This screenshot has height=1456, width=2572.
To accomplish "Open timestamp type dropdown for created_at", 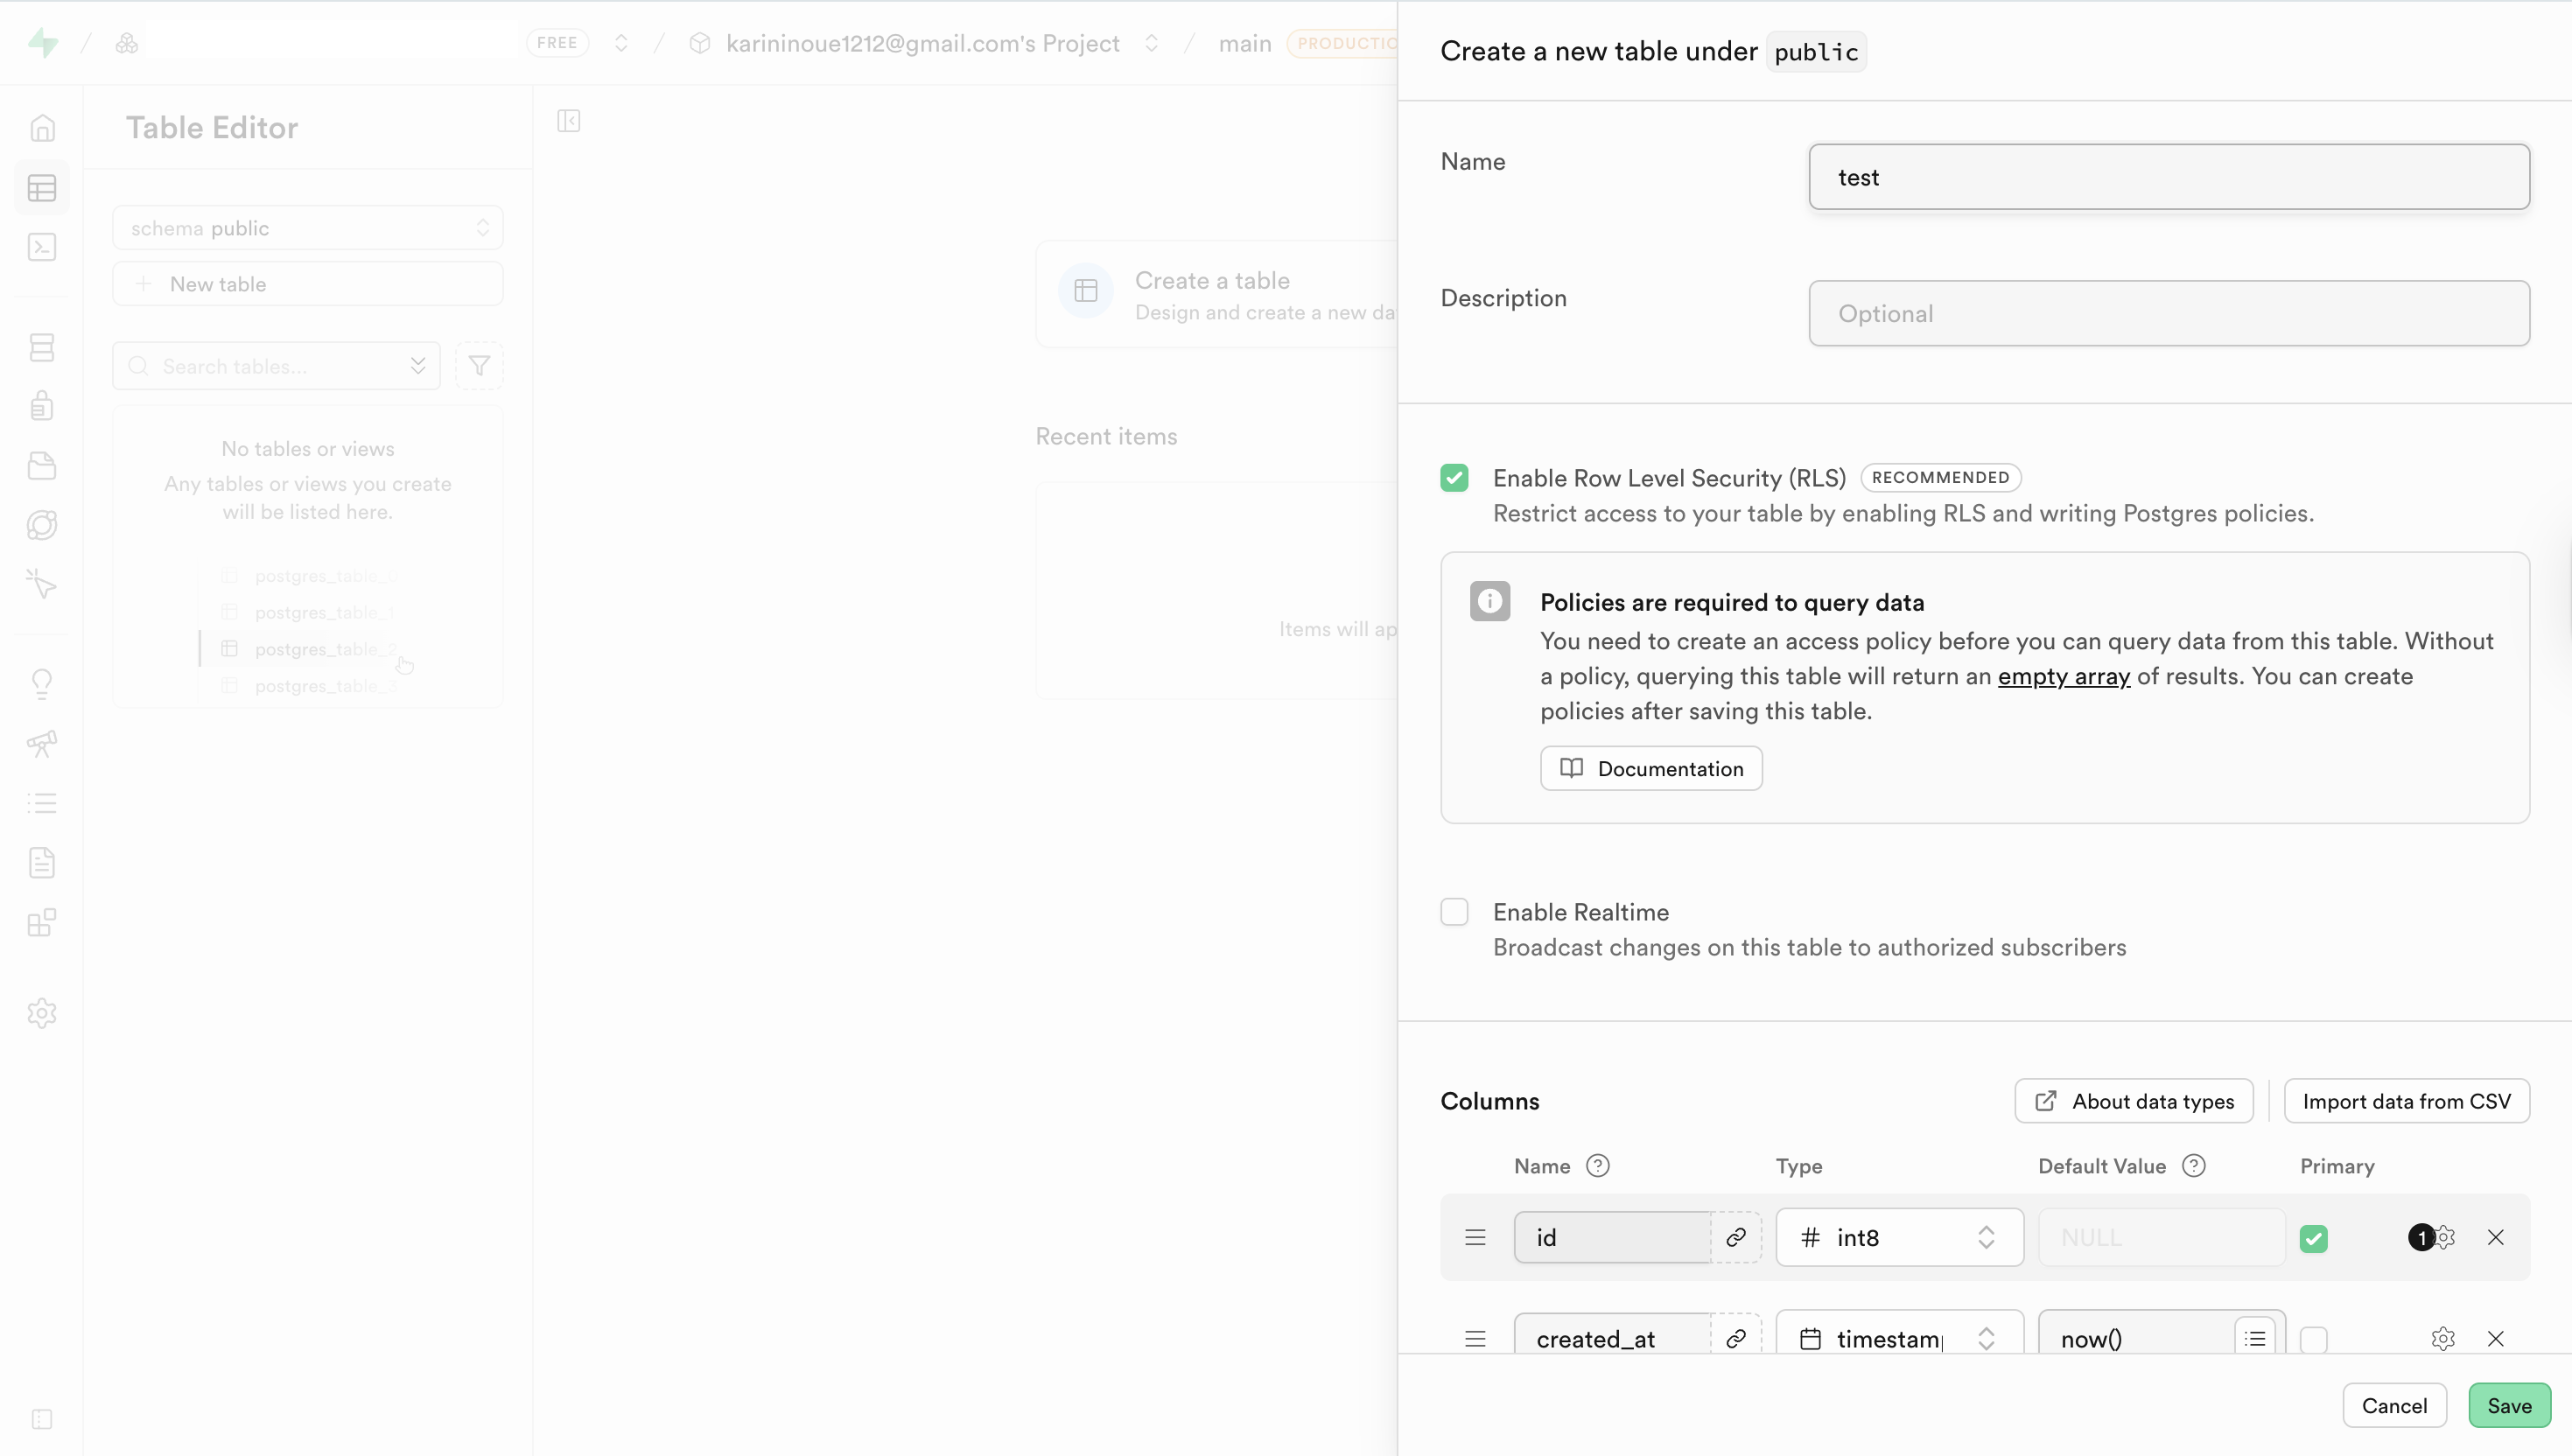I will (1899, 1338).
